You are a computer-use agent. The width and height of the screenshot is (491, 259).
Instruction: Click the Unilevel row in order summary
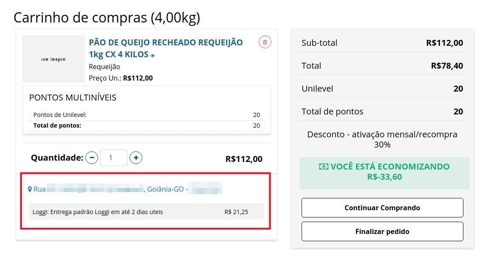382,89
